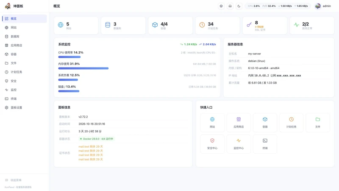
Task: Click the start time 2026-10-16 20:51:16
Action: pos(92,124)
